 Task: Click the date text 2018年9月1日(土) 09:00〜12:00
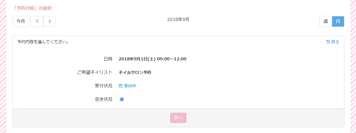153,59
